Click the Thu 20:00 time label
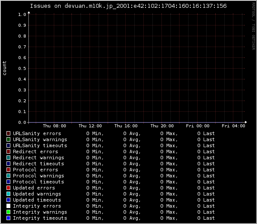The image size is (257, 224). tap(162, 126)
